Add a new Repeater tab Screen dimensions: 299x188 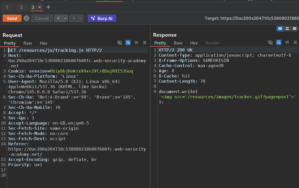pyautogui.click(x=48, y=7)
